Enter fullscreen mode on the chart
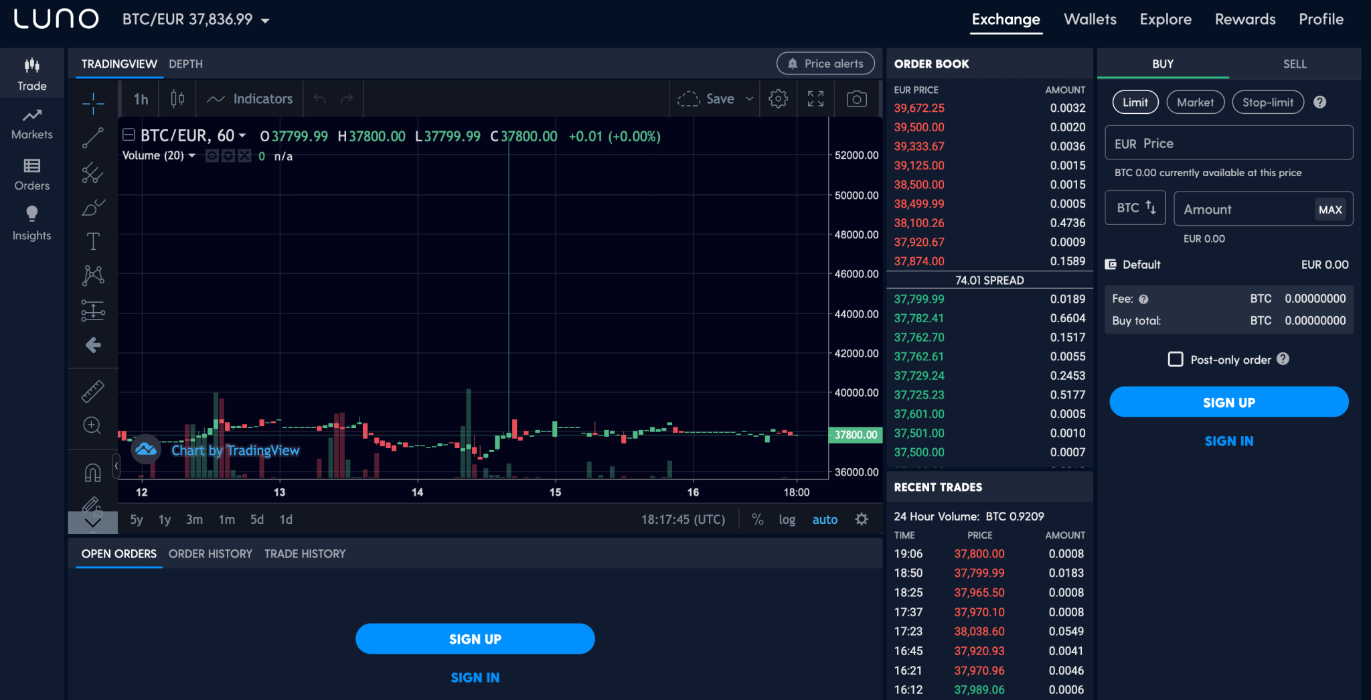Viewport: 1371px width, 700px height. point(815,98)
